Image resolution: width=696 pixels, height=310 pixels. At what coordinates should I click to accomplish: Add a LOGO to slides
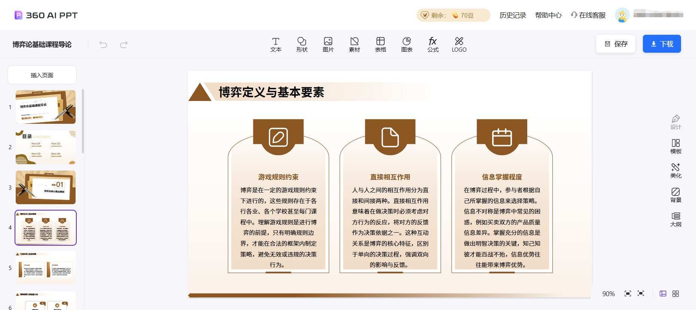click(459, 44)
